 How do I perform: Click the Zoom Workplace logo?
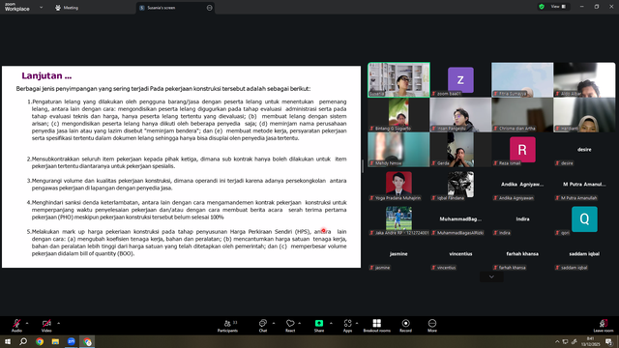coord(17,7)
